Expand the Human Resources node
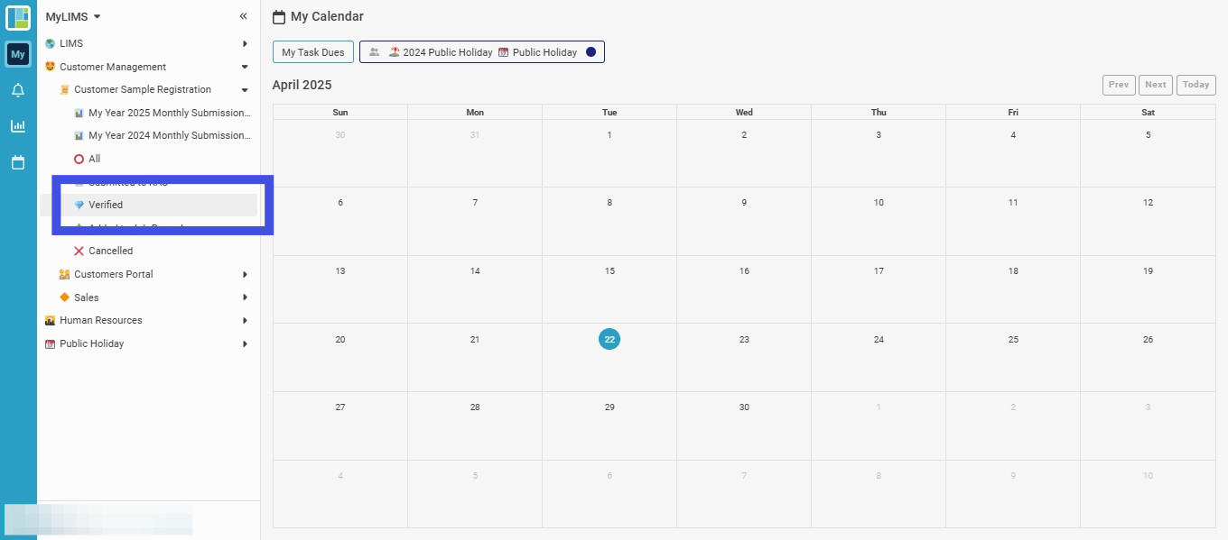 pos(245,320)
